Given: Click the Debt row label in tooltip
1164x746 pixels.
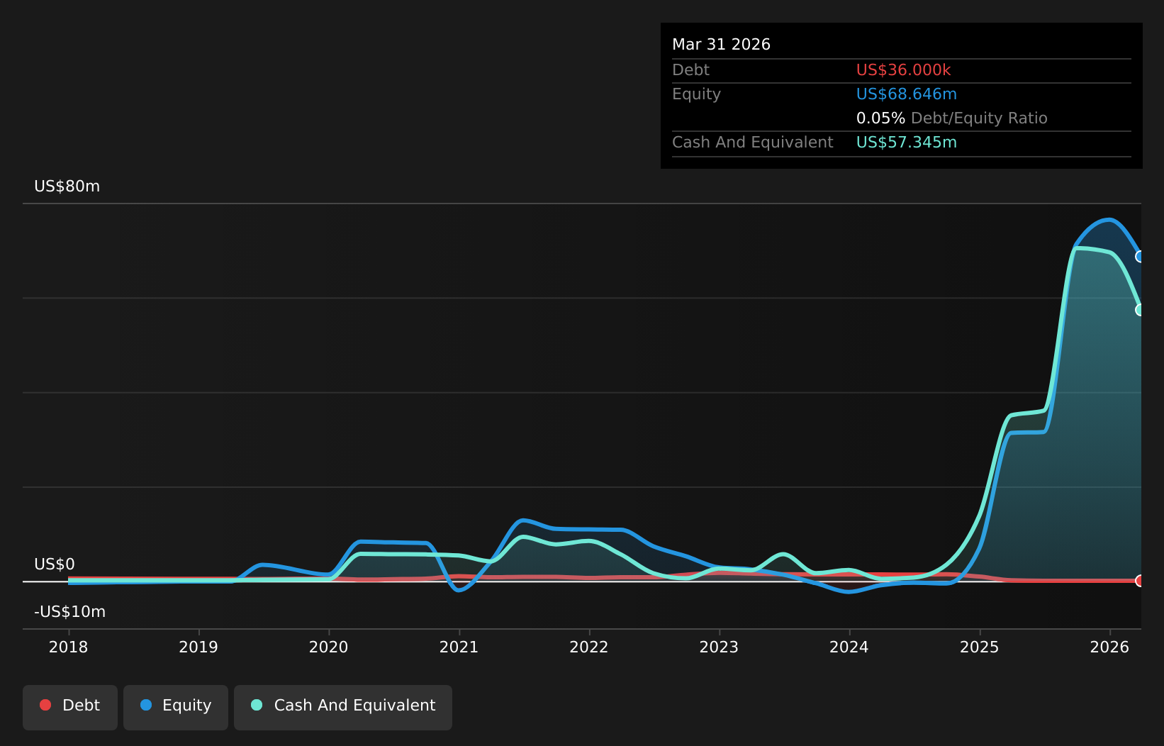Looking at the screenshot, I should [690, 70].
